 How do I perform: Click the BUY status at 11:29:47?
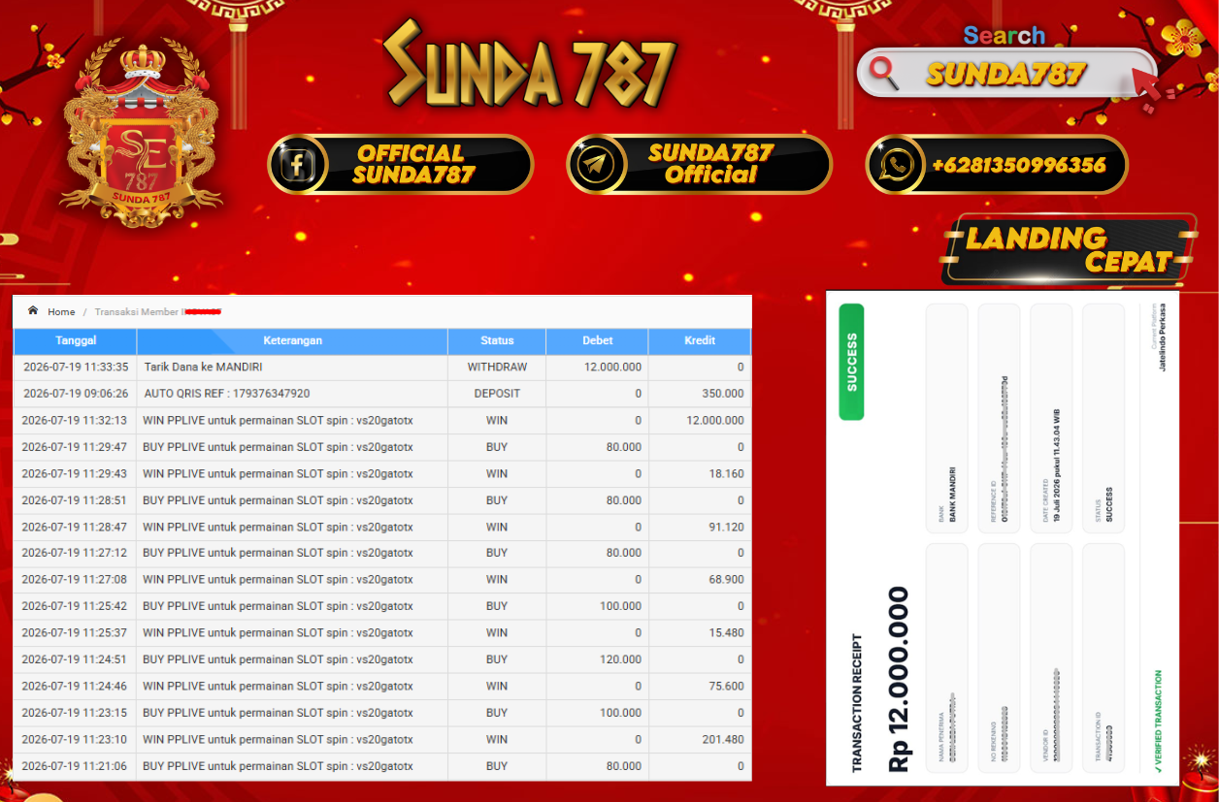497,447
